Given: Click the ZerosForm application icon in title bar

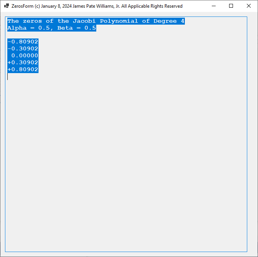Looking at the screenshot, I should click(x=6, y=6).
